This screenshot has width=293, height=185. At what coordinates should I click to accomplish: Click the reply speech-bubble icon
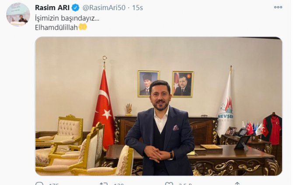pyautogui.click(x=39, y=184)
